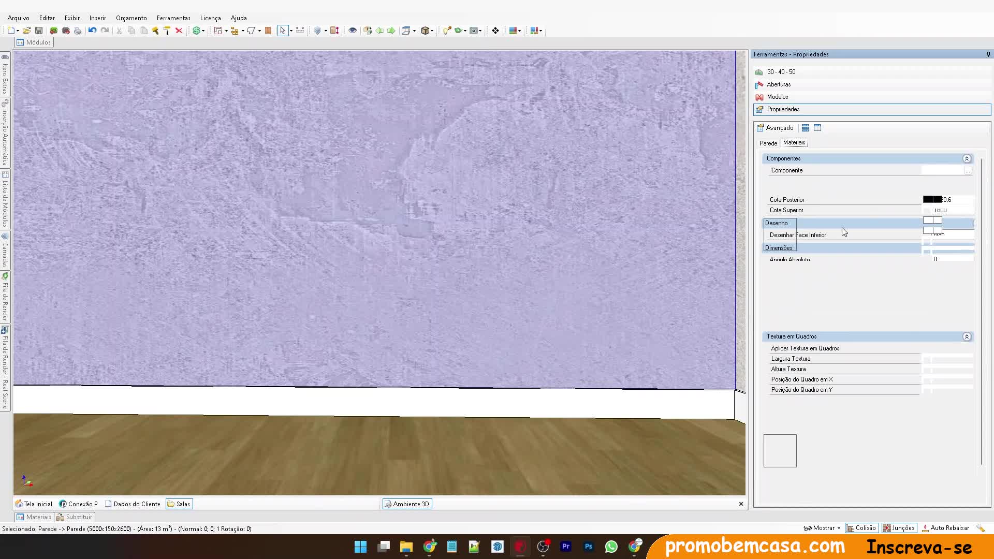This screenshot has width=994, height=559.
Task: Switch to the Parede tab
Action: [768, 143]
